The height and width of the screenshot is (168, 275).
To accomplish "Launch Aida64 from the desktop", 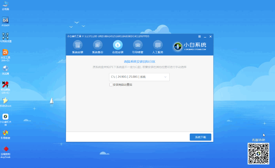I will 5,22.
